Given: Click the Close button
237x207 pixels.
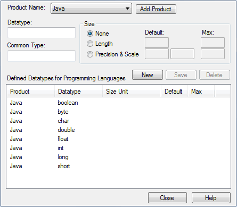Looking at the screenshot, I should [167, 198].
